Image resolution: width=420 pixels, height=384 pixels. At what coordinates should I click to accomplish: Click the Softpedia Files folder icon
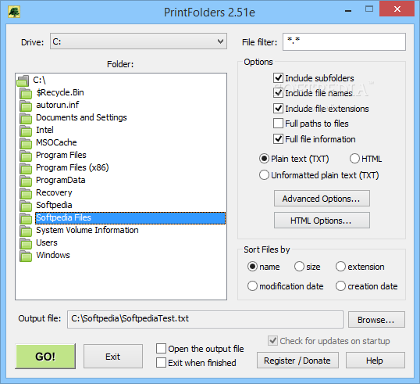click(26, 218)
